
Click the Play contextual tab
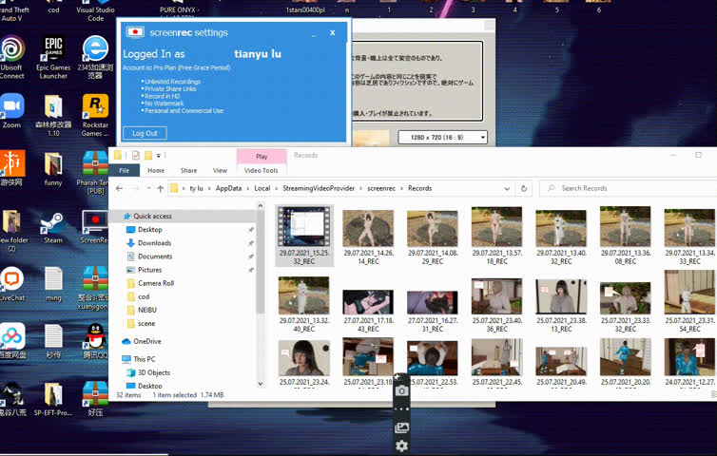(x=262, y=156)
